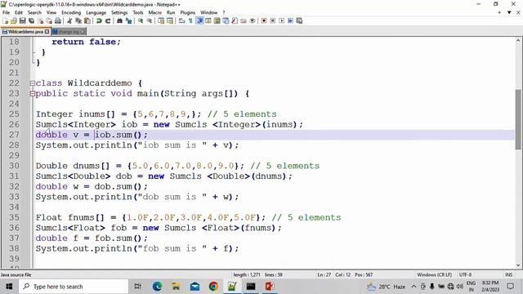Click line number 30 in the margin
Screen dimensions: 523x294
click(14, 166)
